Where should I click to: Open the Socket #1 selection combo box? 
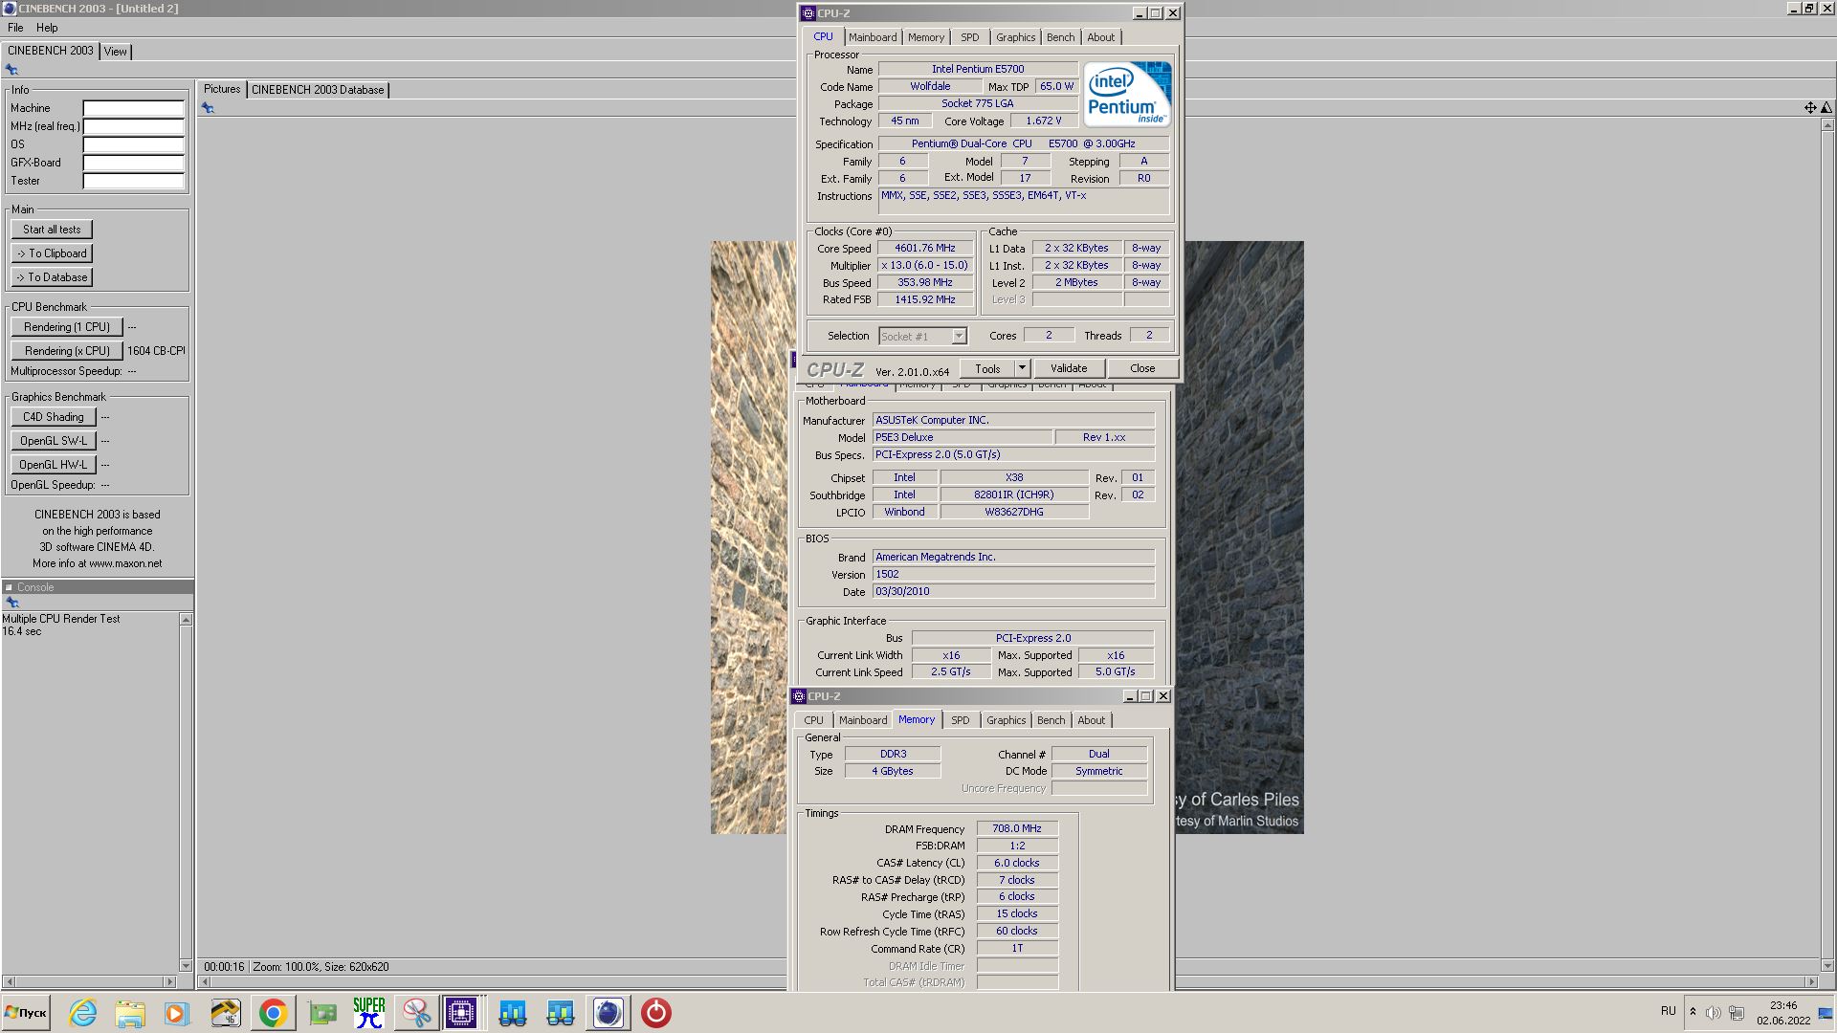point(923,336)
